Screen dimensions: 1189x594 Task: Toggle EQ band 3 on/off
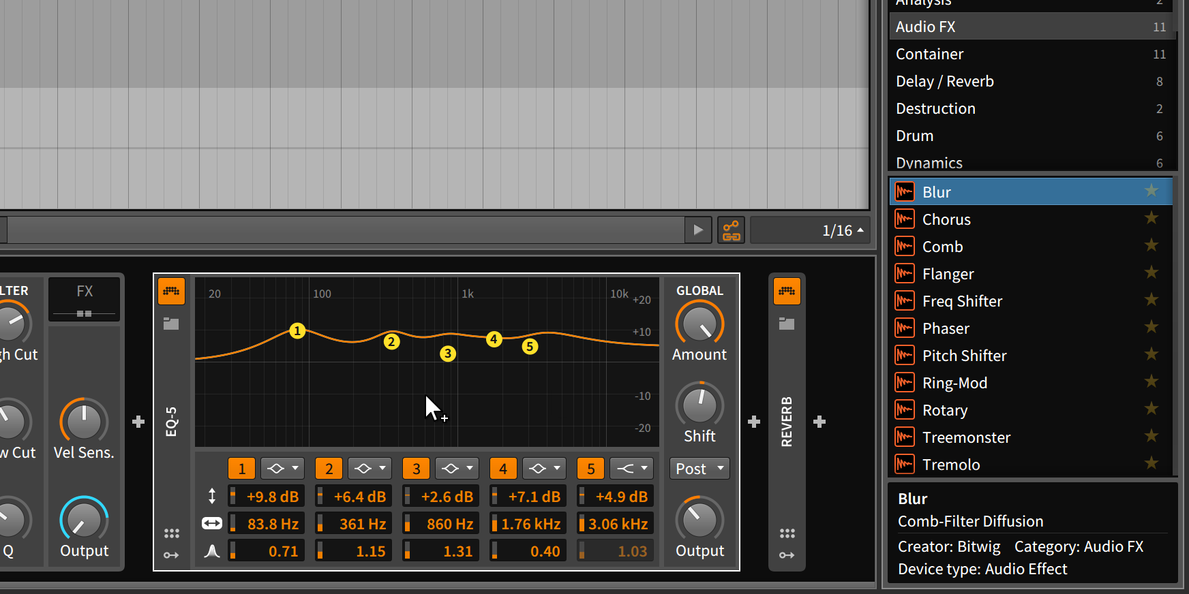coord(416,469)
